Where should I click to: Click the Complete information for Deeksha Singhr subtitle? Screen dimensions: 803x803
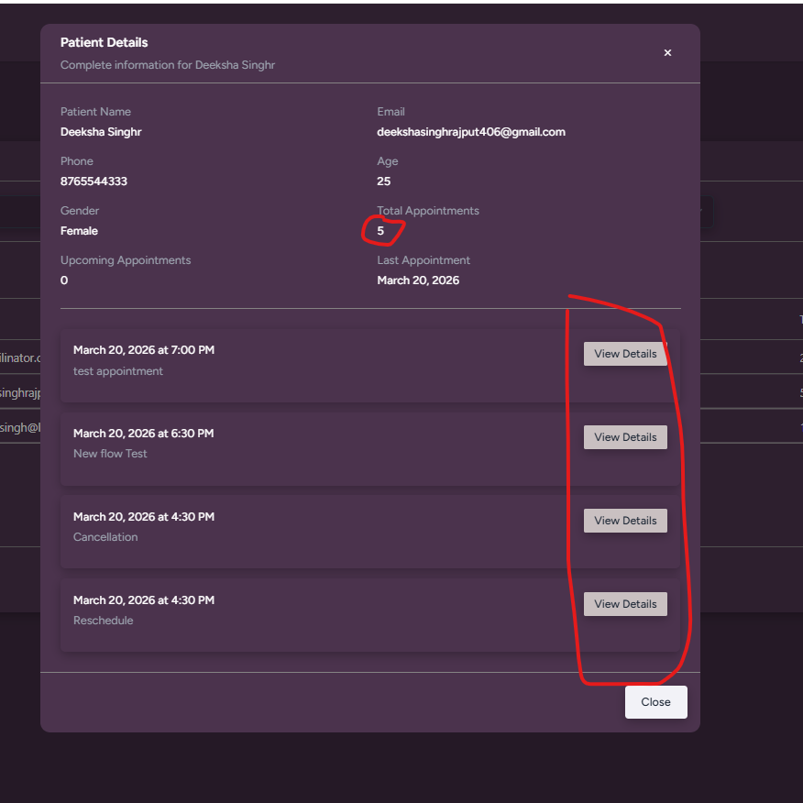pos(168,65)
